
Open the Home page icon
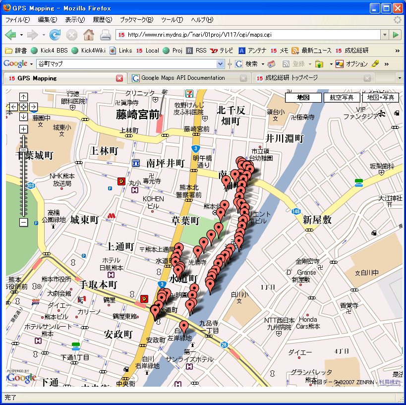click(89, 35)
